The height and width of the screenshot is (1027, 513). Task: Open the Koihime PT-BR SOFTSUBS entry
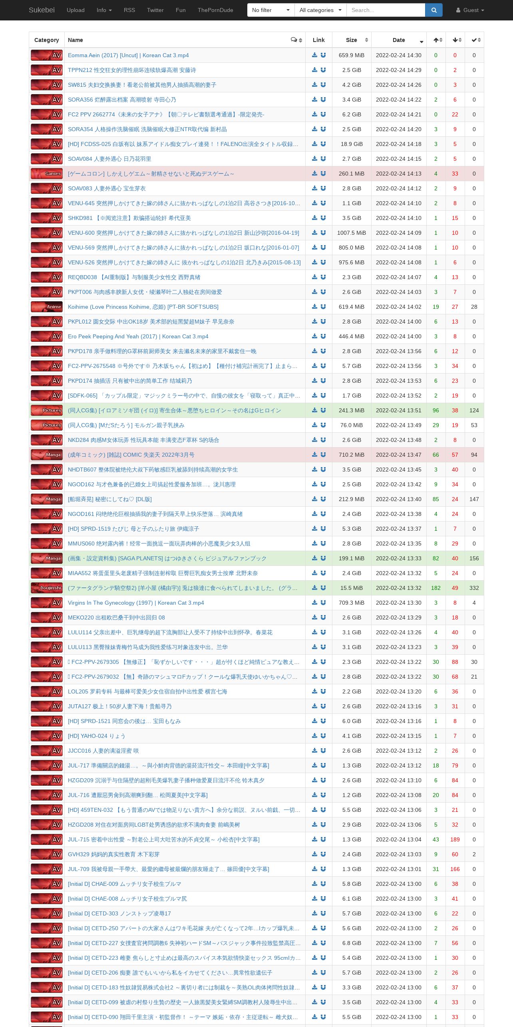pyautogui.click(x=143, y=307)
